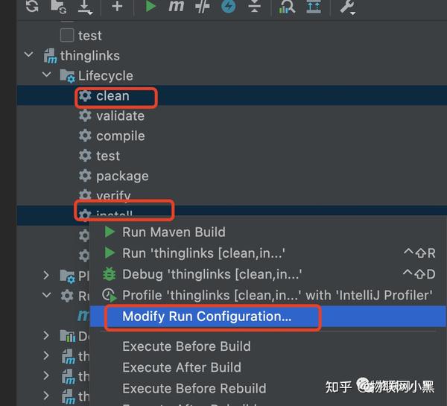Screen dimensions: 447x406
Task: Collapse the Run Configurations node
Action: [x=46, y=294]
